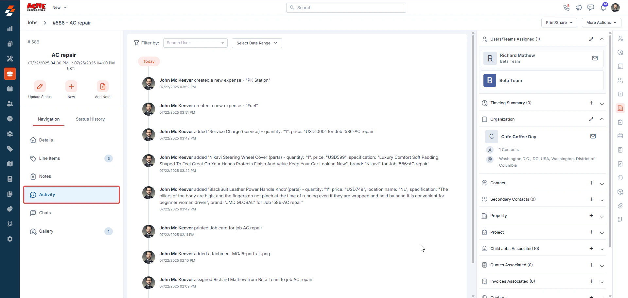Open chat messages icon in header
Screen dimensions: 628x298
(591, 8)
